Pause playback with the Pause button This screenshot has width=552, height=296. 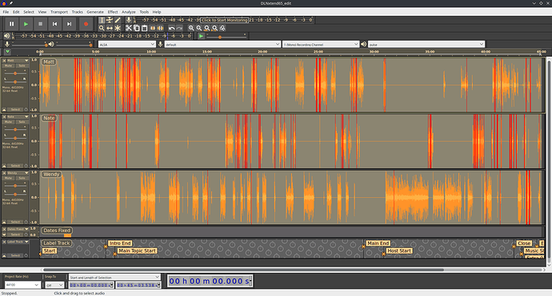click(x=12, y=24)
